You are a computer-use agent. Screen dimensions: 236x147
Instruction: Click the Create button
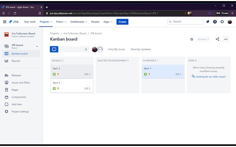(122, 22)
